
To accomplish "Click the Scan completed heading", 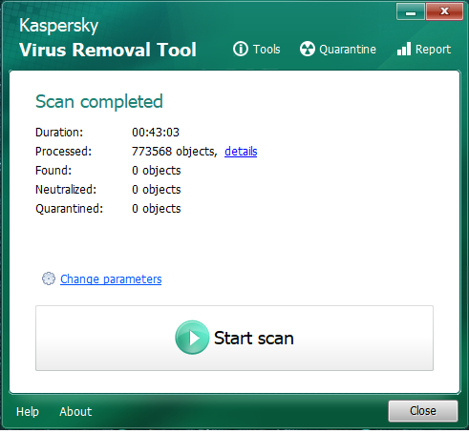I will [99, 102].
